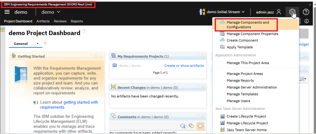Click the Administration gear icon

tap(292, 12)
